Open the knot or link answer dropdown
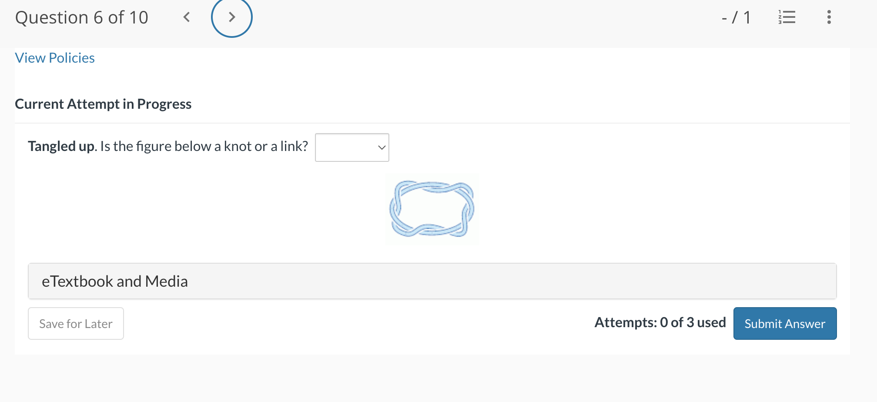877x402 pixels. (352, 147)
